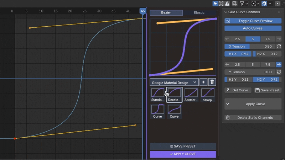
Task: Click the funnel filter icon
Action: pyautogui.click(x=242, y=4)
